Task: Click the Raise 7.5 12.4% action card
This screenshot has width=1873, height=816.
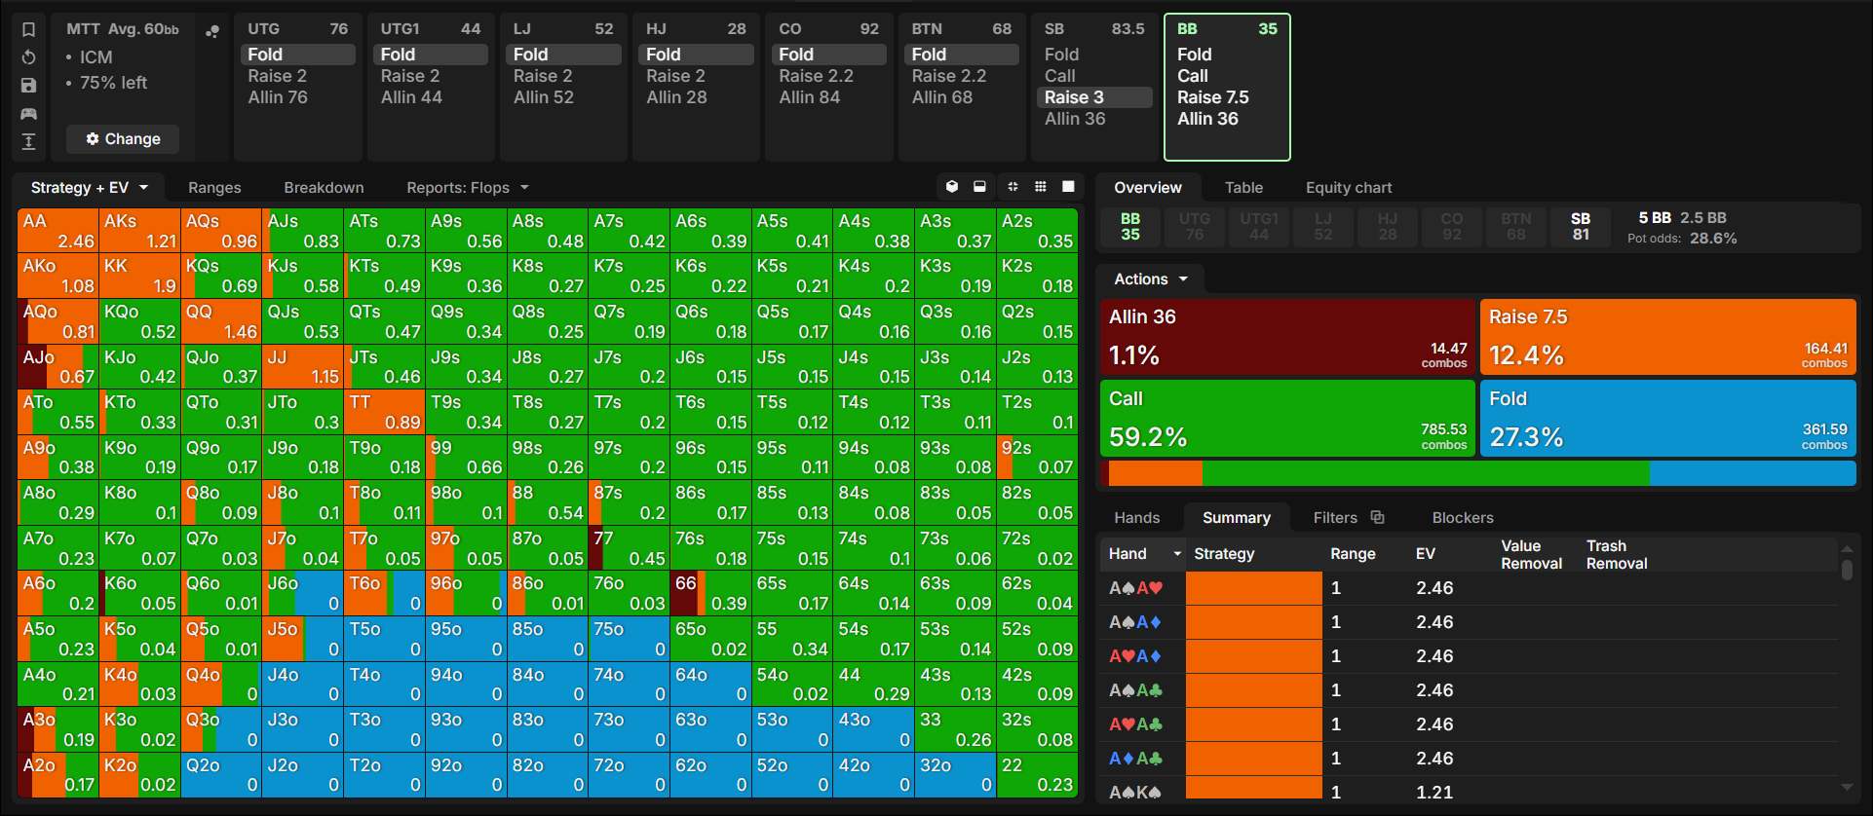Action: [1668, 337]
